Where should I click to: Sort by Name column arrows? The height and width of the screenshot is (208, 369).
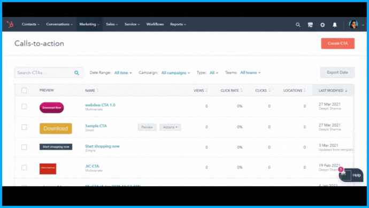point(98,90)
